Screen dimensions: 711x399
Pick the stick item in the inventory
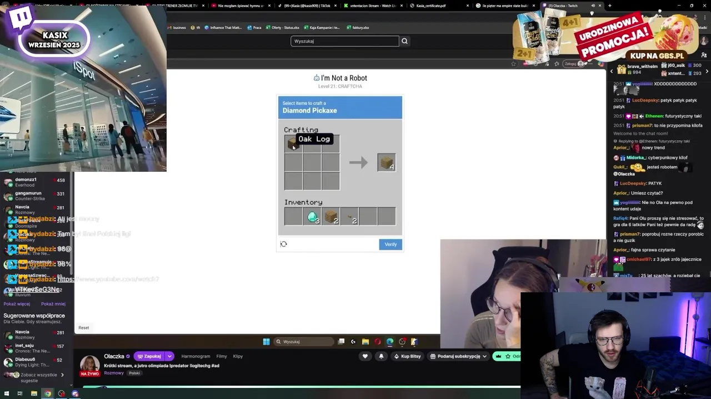click(349, 217)
